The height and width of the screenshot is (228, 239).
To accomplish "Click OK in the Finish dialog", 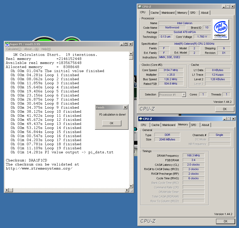I will coord(112,123).
